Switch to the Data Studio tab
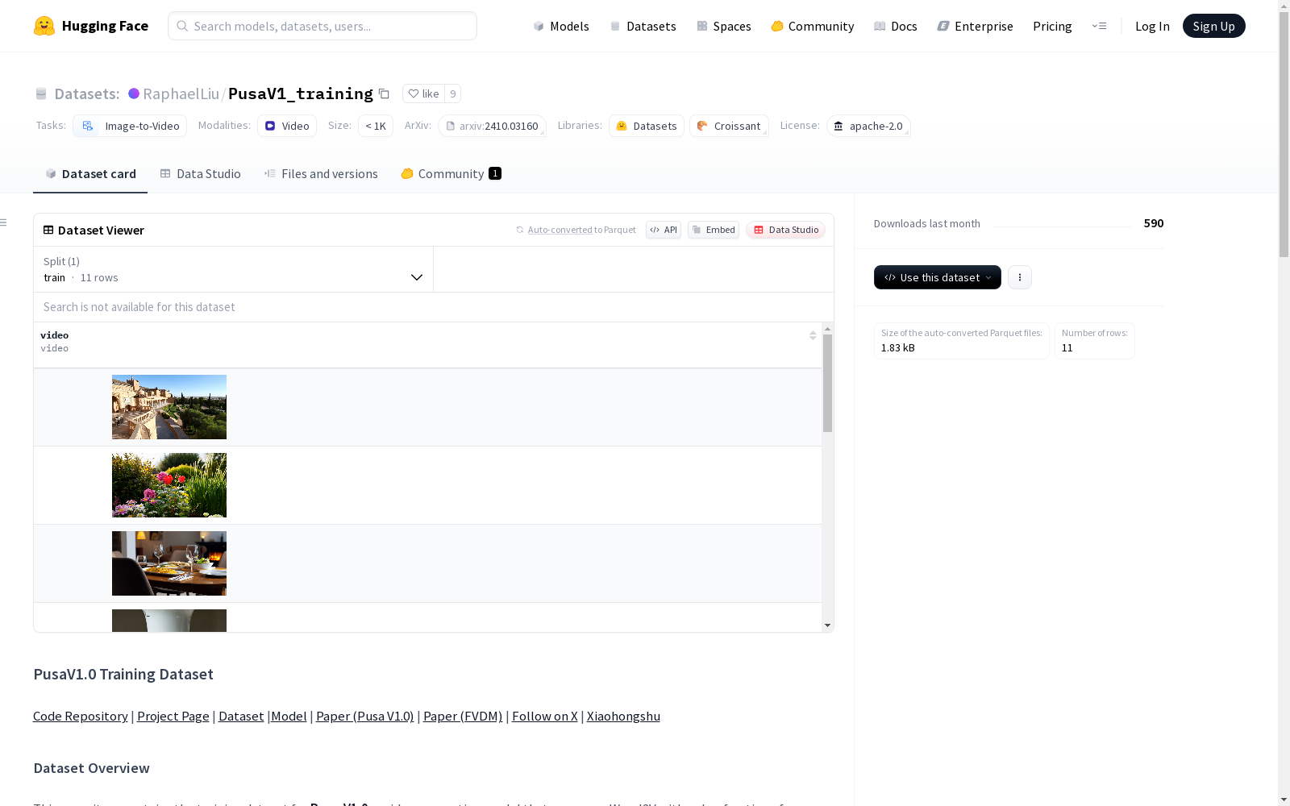Screen dimensions: 1290x806 [x=200, y=173]
